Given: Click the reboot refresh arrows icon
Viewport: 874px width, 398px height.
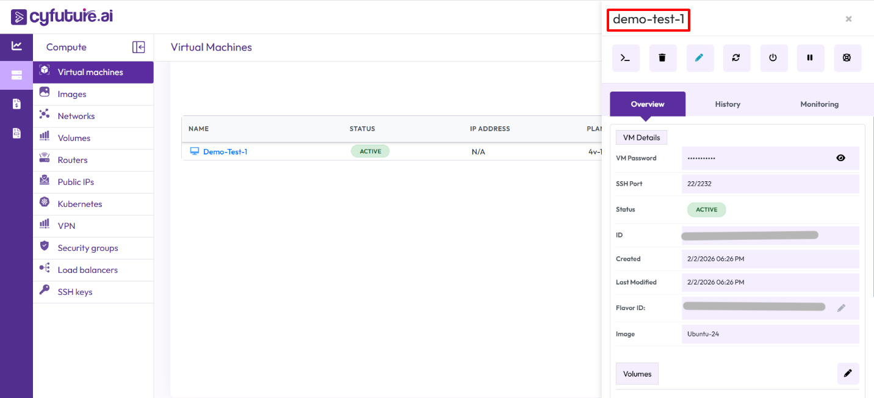Looking at the screenshot, I should coord(736,58).
